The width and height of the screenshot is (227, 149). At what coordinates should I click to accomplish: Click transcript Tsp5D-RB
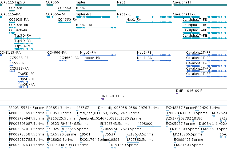point(22,41)
